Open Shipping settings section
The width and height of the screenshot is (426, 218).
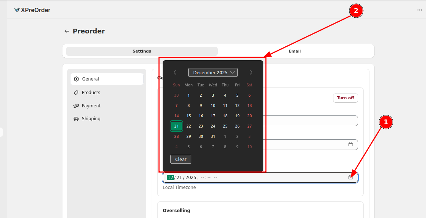pos(107,119)
